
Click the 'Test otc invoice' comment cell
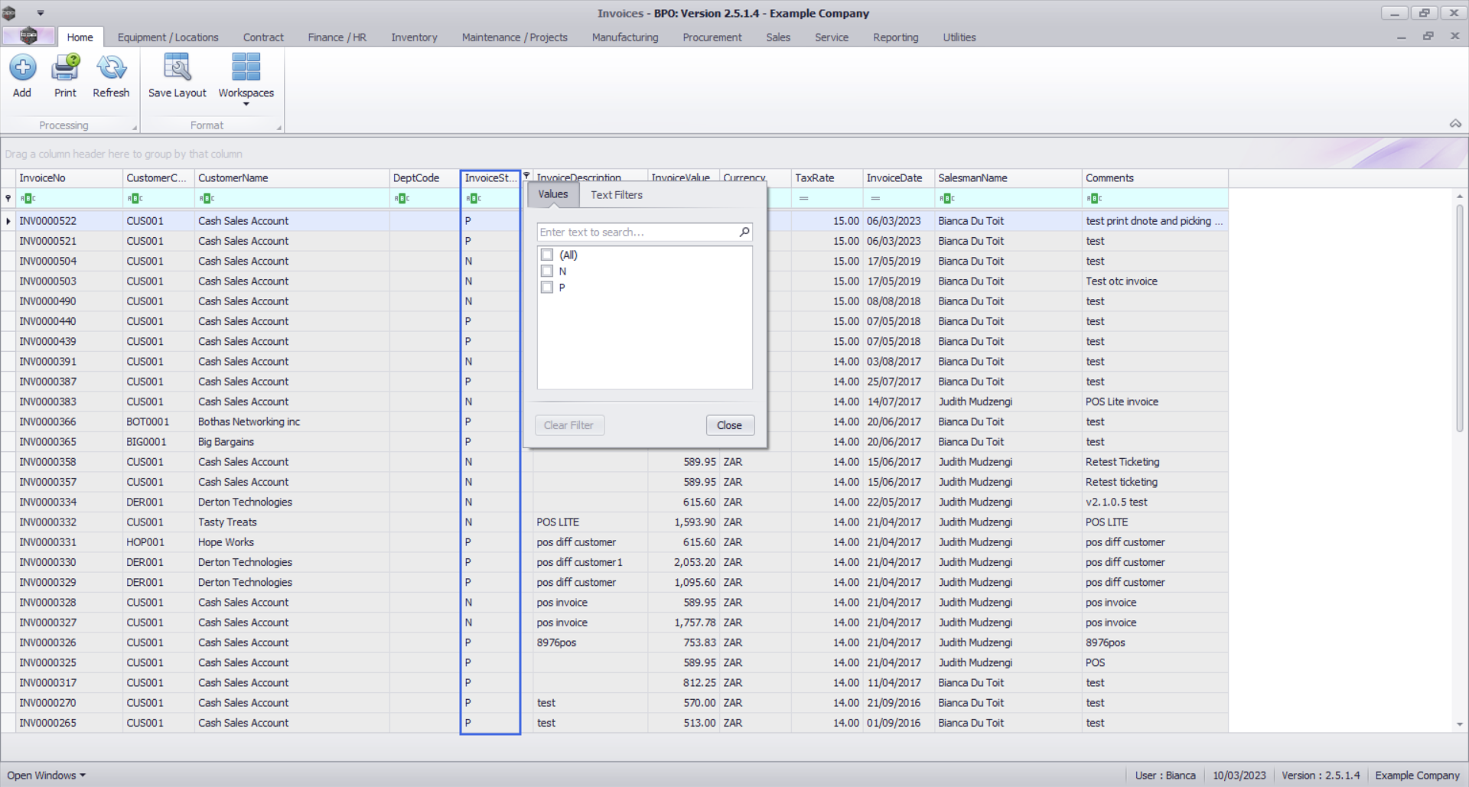point(1155,281)
